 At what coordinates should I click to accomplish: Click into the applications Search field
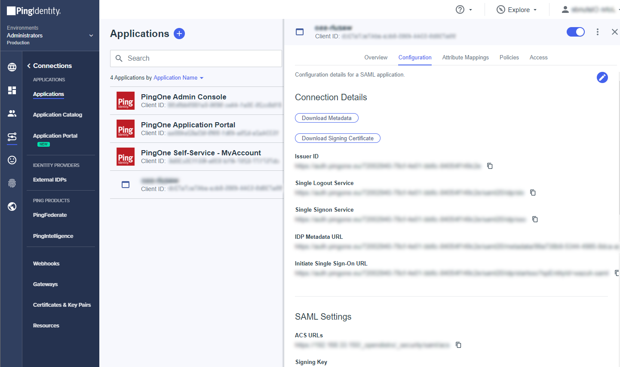(196, 59)
